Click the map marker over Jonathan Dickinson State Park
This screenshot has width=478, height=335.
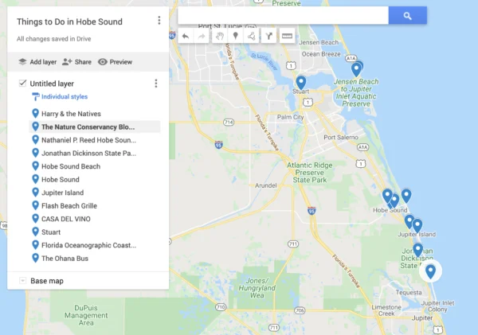(x=417, y=251)
